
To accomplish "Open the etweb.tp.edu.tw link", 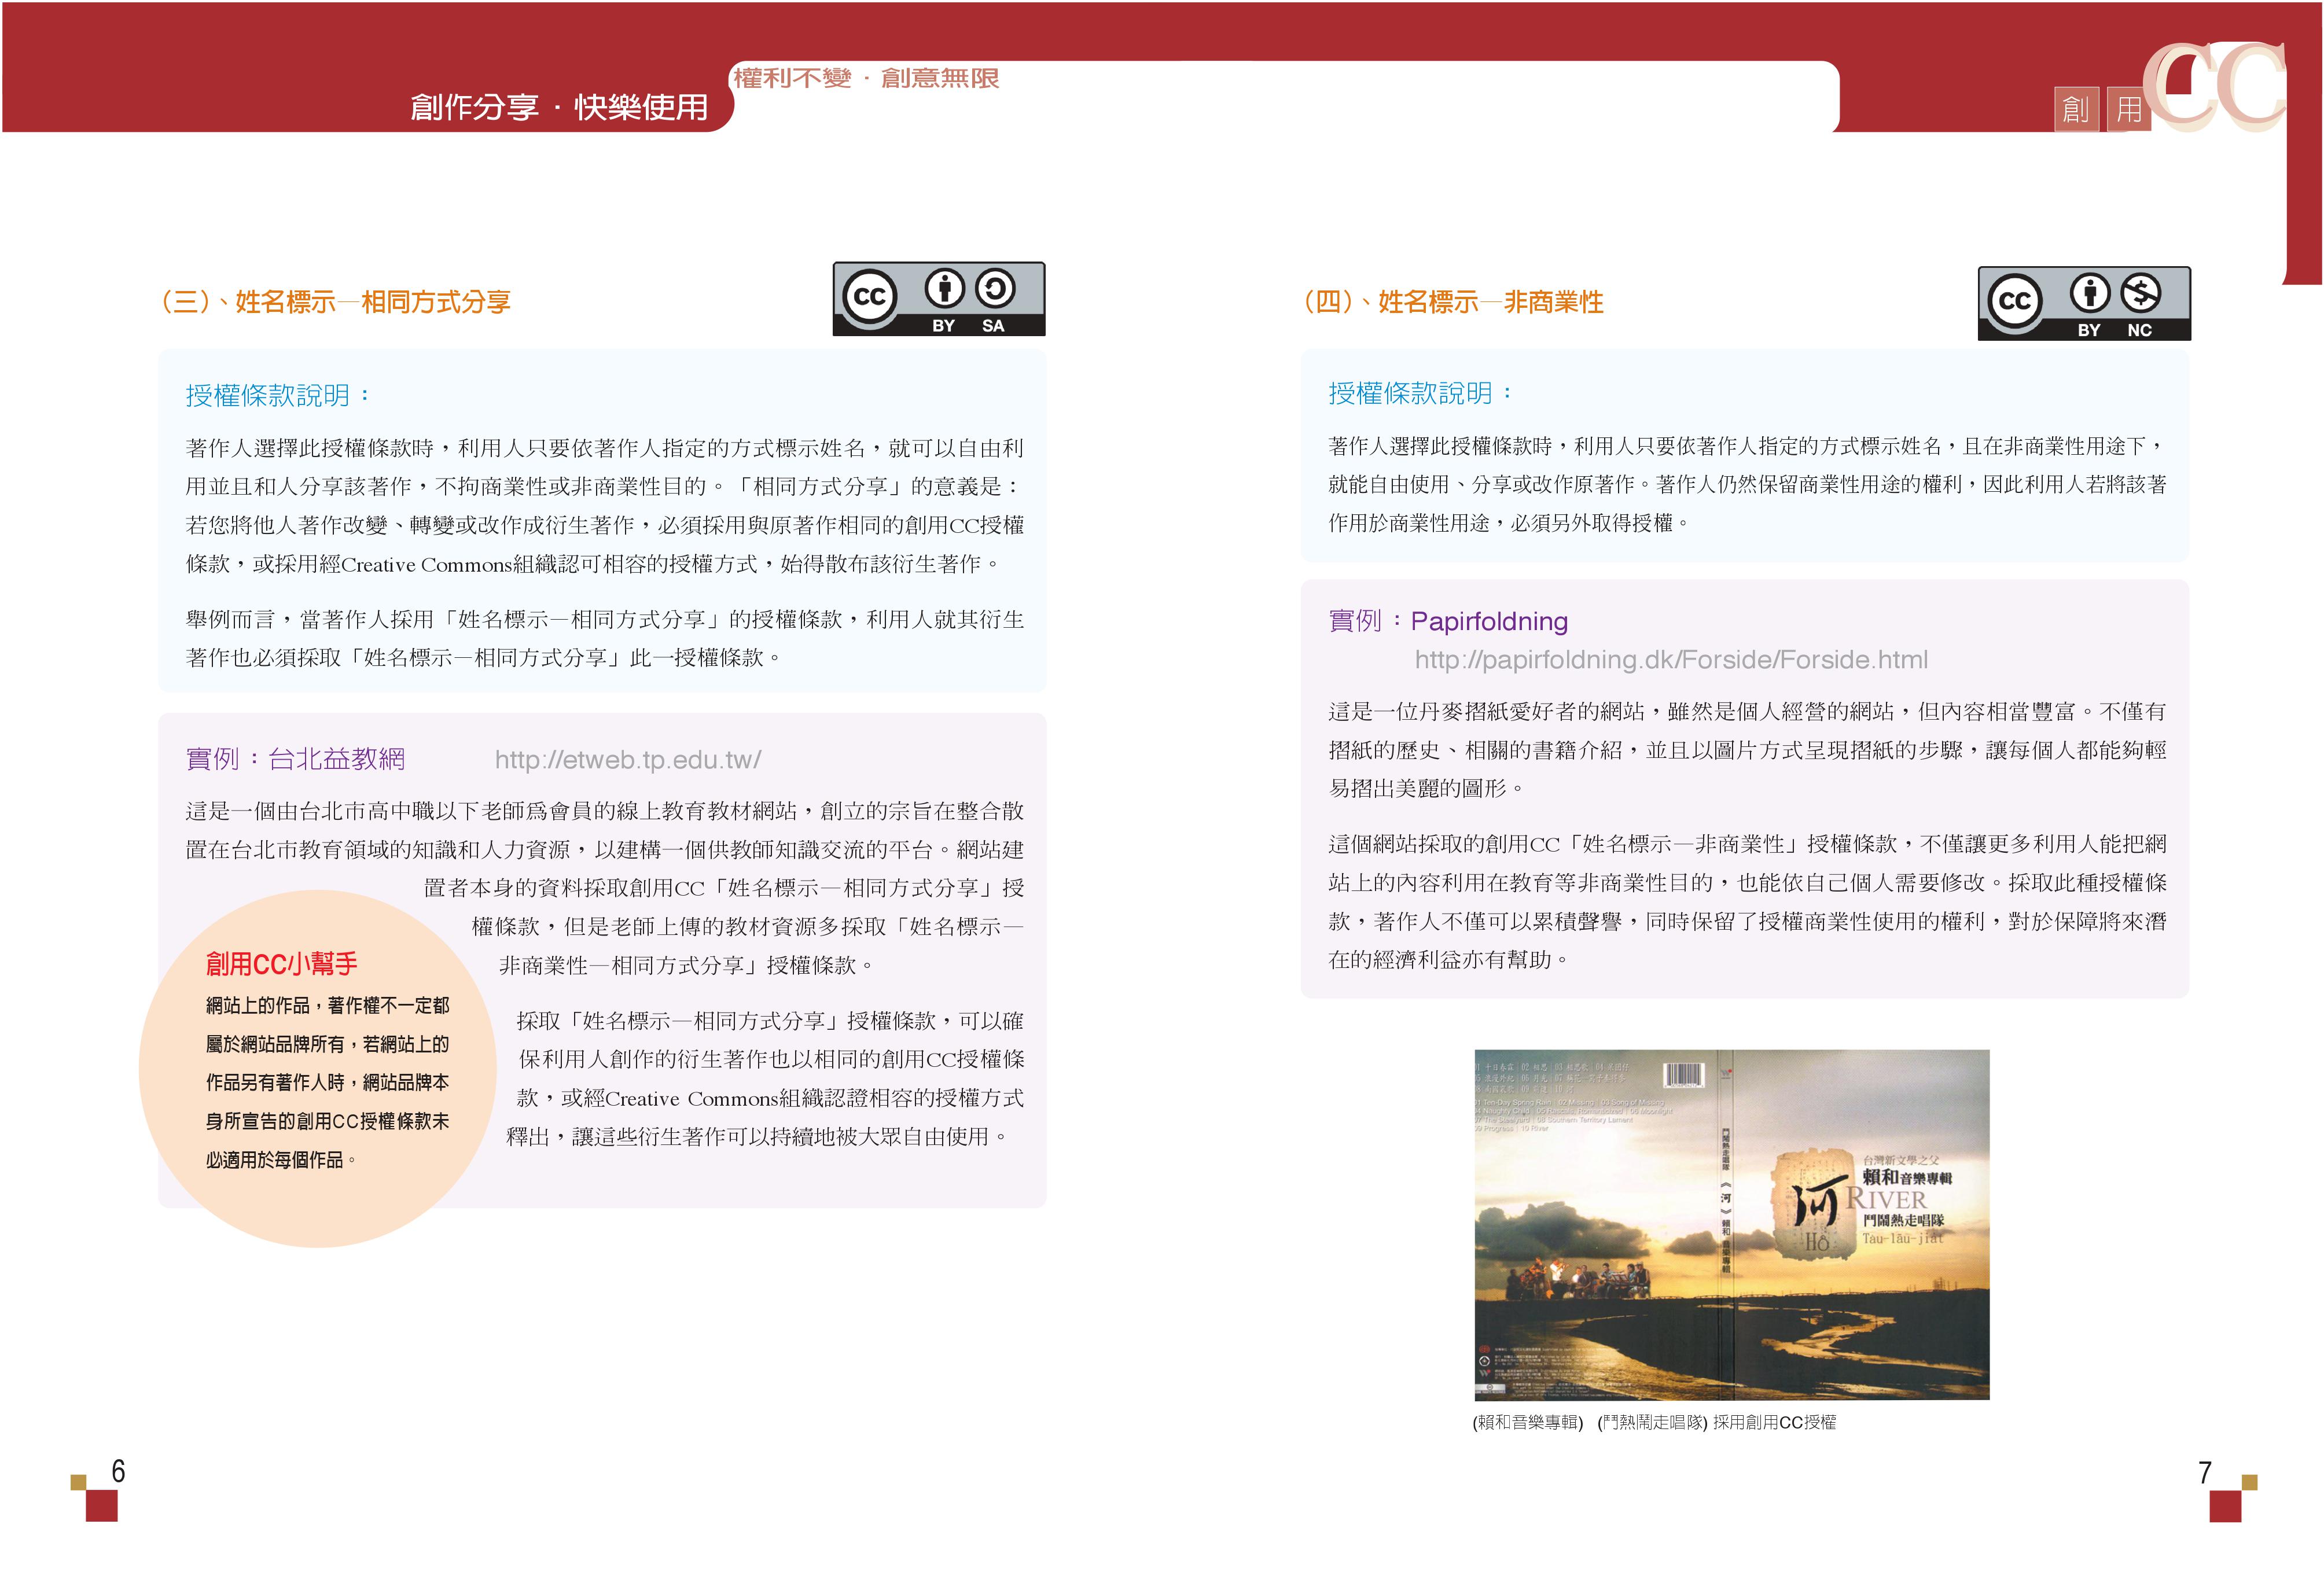I will point(628,760).
